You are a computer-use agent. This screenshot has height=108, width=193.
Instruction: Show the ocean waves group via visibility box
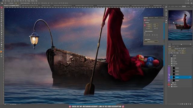169,64
